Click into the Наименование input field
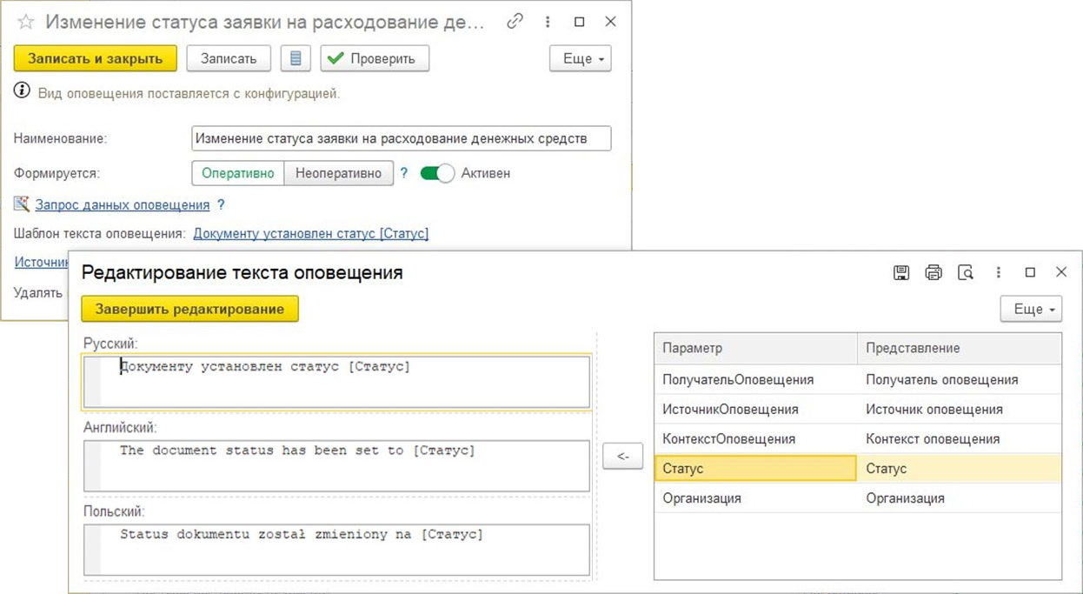The width and height of the screenshot is (1083, 594). tap(401, 138)
